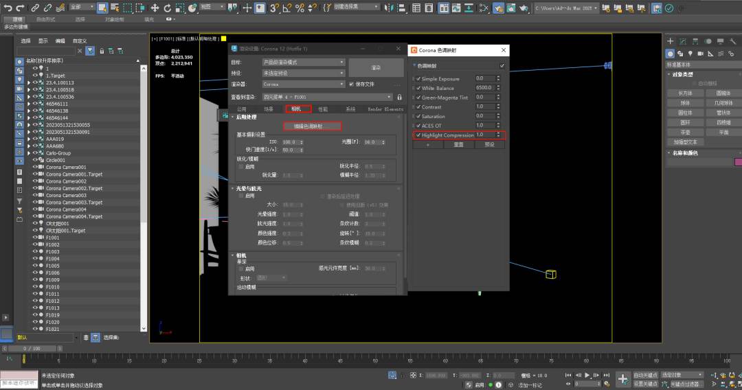Screen dimensions: 742x390
Task: Open the Select menu in scene explorer
Action: (25, 41)
